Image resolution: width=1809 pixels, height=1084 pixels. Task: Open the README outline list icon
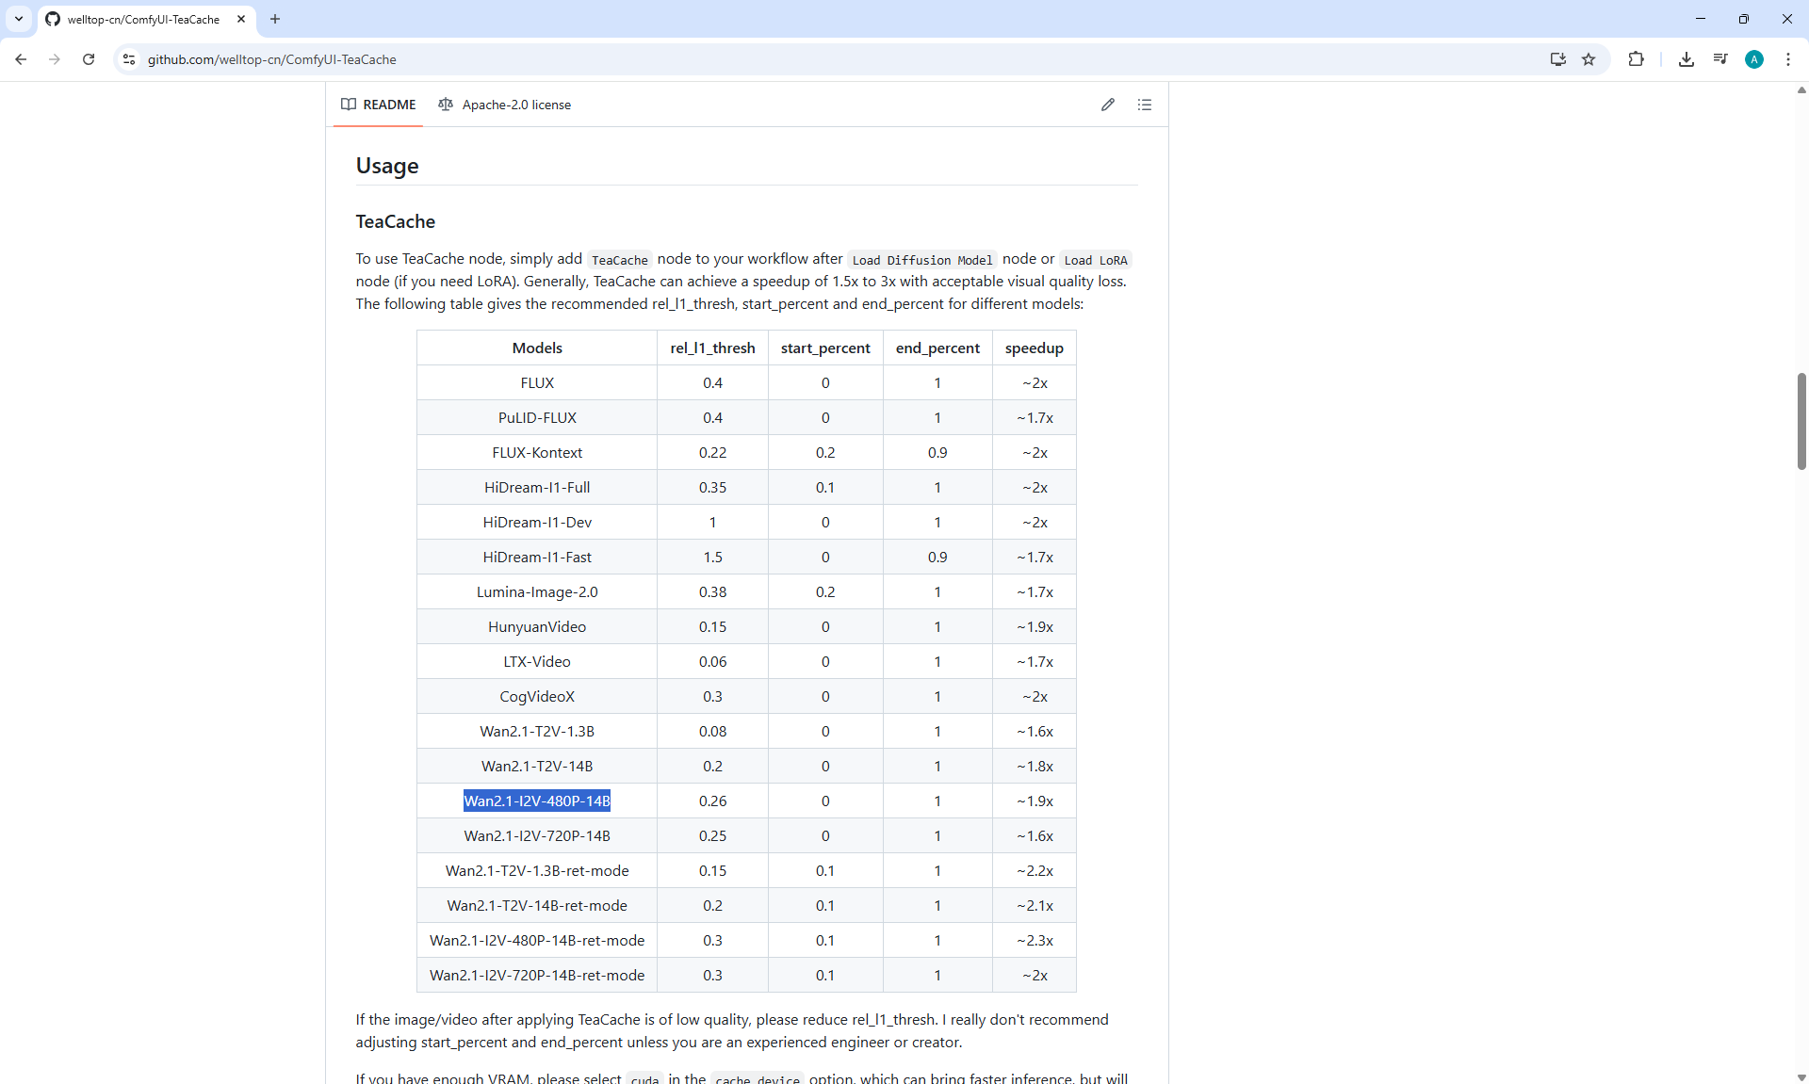point(1144,105)
